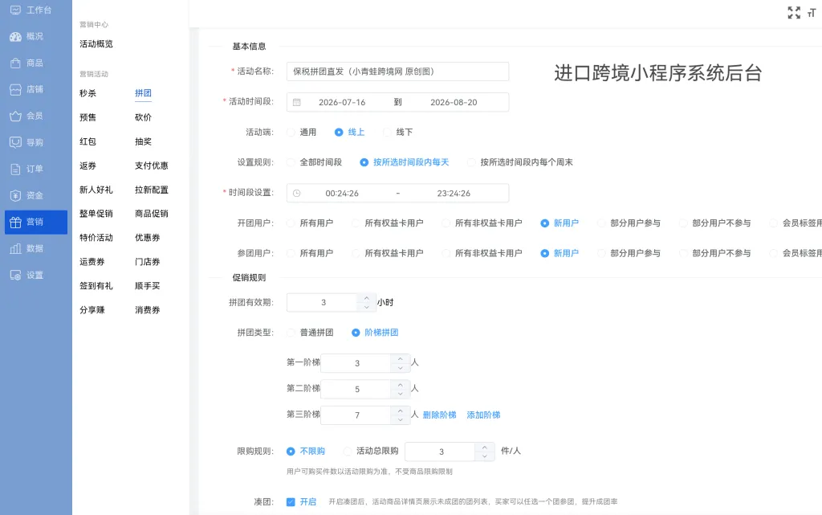Screen dimensions: 822x515
Task: Increase 拼团有效期 hours with up arrow
Action: (366, 298)
